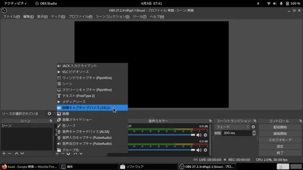Select JACK入力クライアント source

pos(92,66)
